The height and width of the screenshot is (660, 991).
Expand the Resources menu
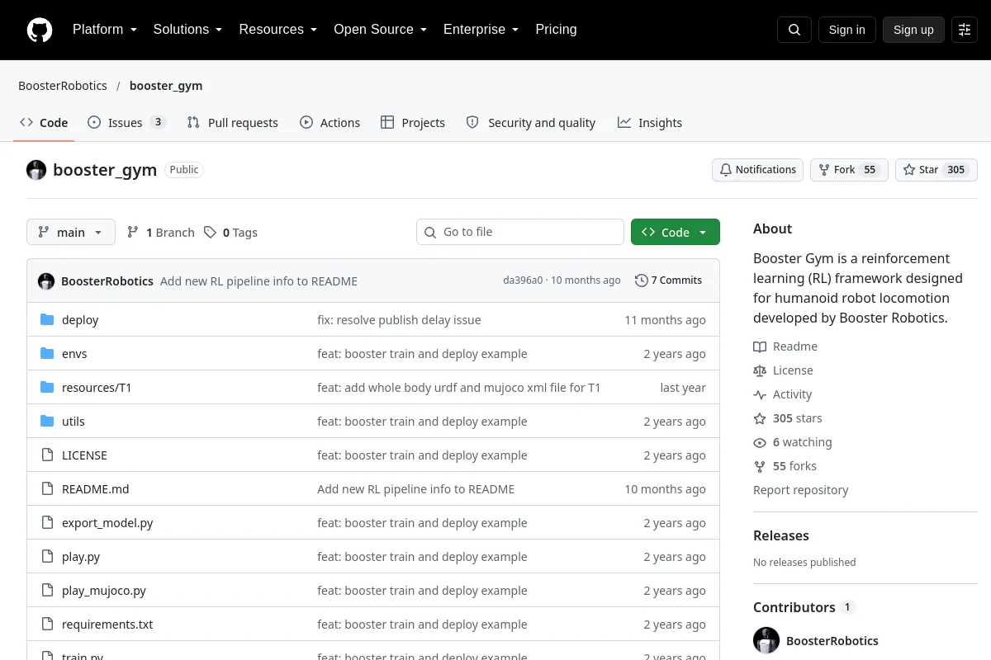coord(278,30)
